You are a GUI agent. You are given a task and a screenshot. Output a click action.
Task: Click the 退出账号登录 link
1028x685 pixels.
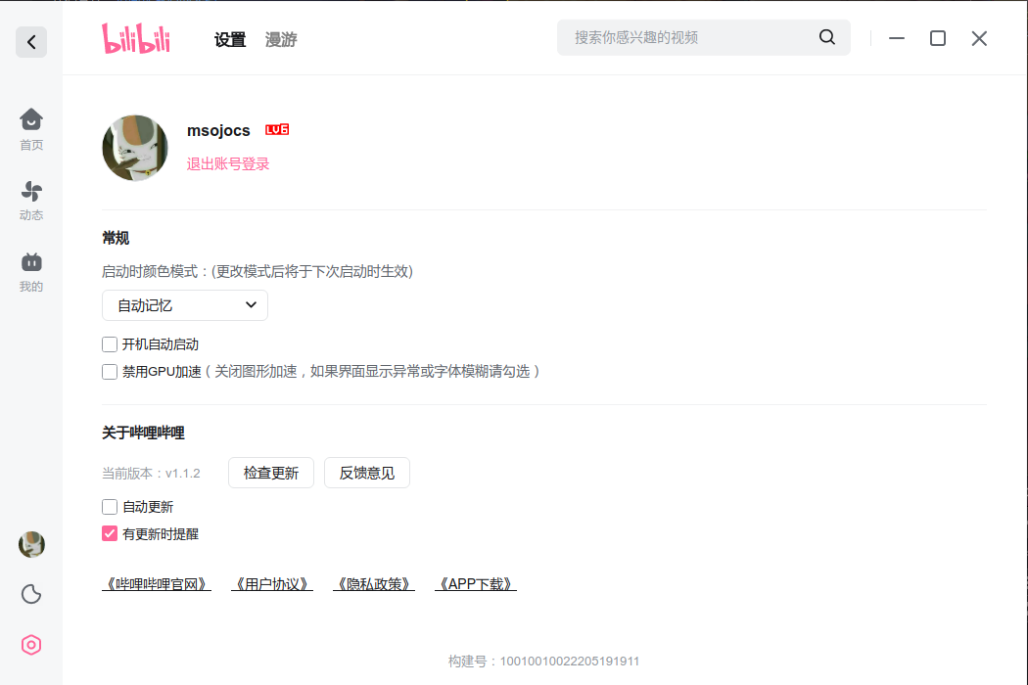coord(228,163)
